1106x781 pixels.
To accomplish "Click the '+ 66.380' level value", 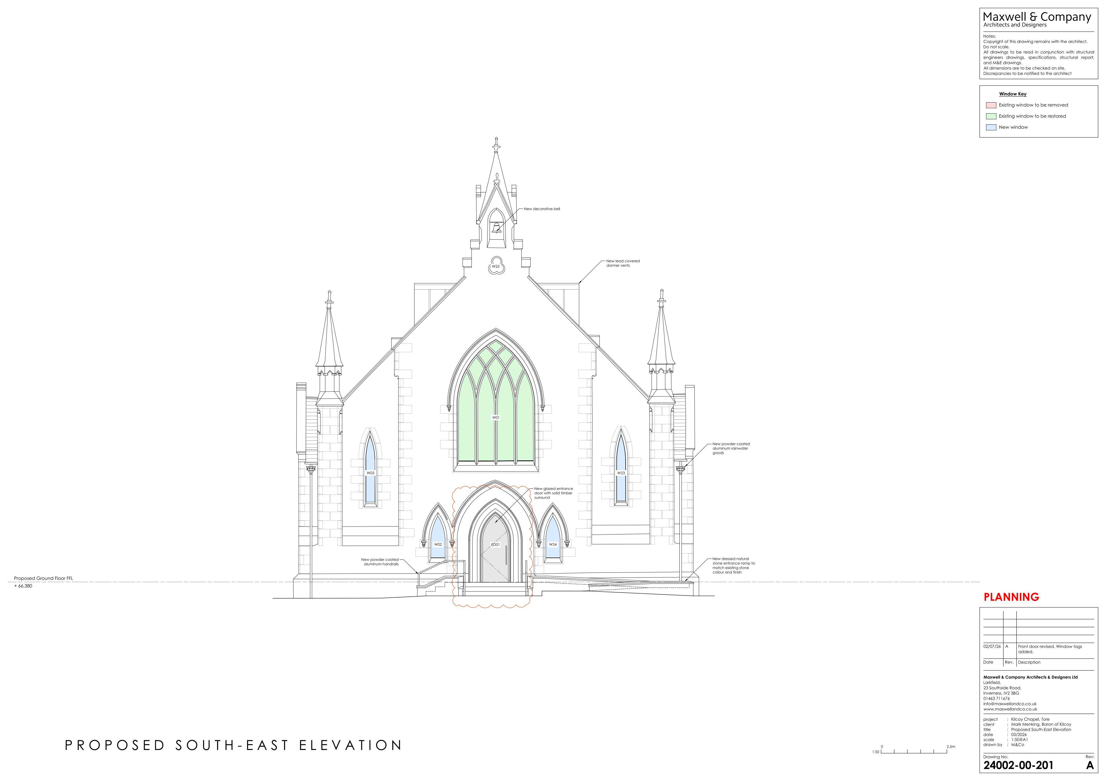I will pyautogui.click(x=23, y=586).
